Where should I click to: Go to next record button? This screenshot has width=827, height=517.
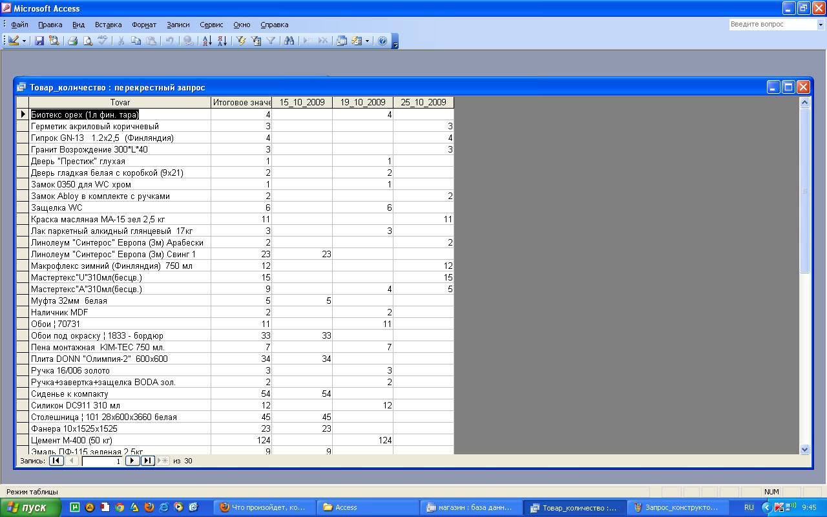coord(132,461)
